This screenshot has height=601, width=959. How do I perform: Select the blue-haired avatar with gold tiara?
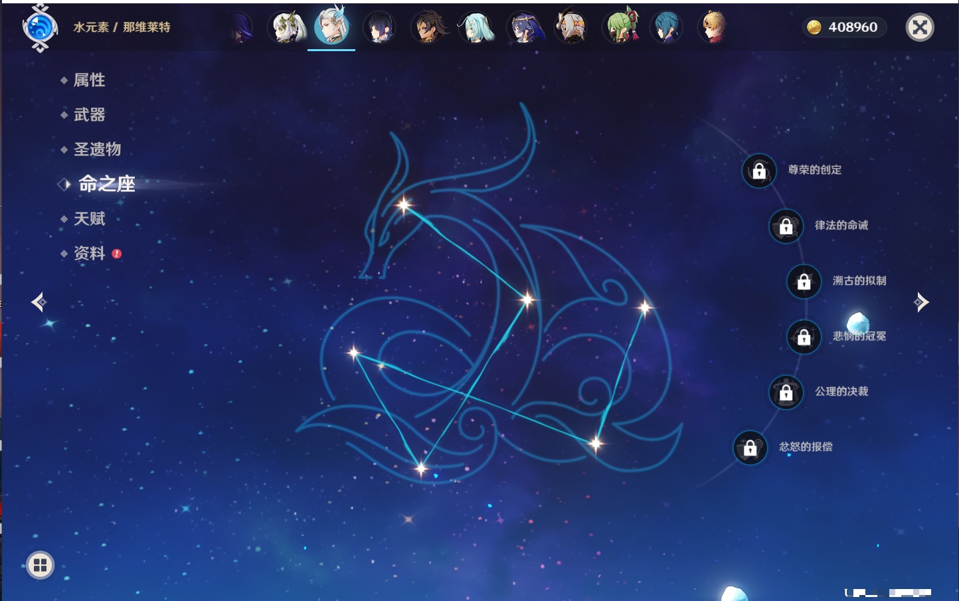pyautogui.click(x=525, y=27)
